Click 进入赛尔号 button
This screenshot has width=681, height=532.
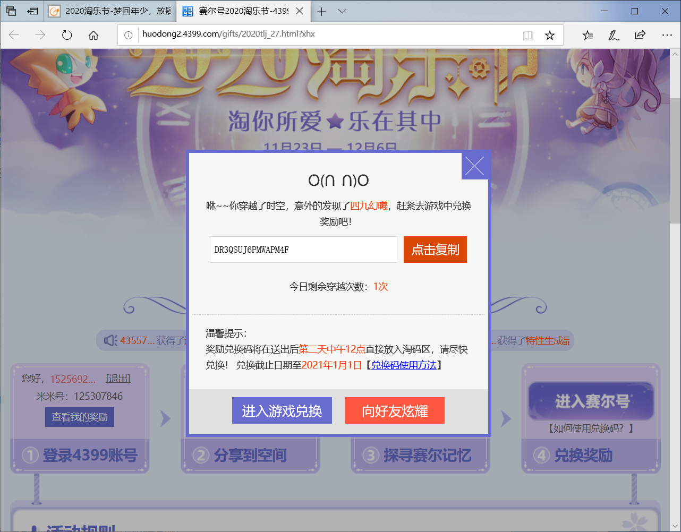pyautogui.click(x=591, y=401)
